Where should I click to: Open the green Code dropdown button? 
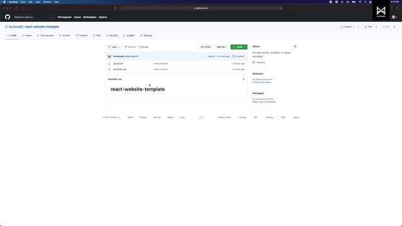pyautogui.click(x=239, y=47)
